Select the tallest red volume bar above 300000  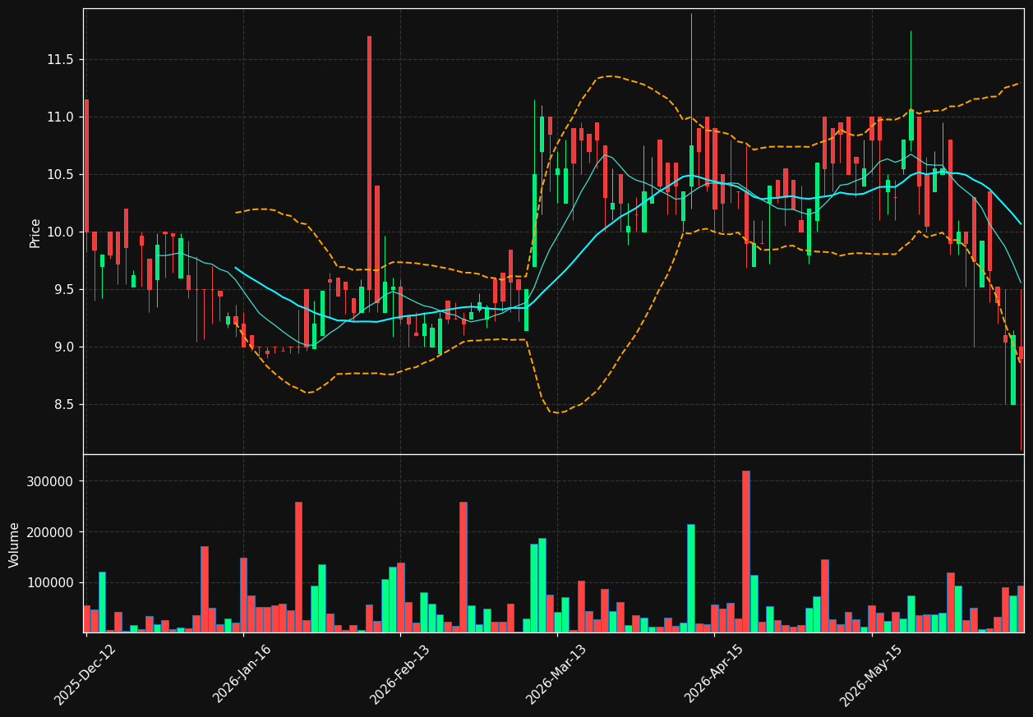coord(745,551)
